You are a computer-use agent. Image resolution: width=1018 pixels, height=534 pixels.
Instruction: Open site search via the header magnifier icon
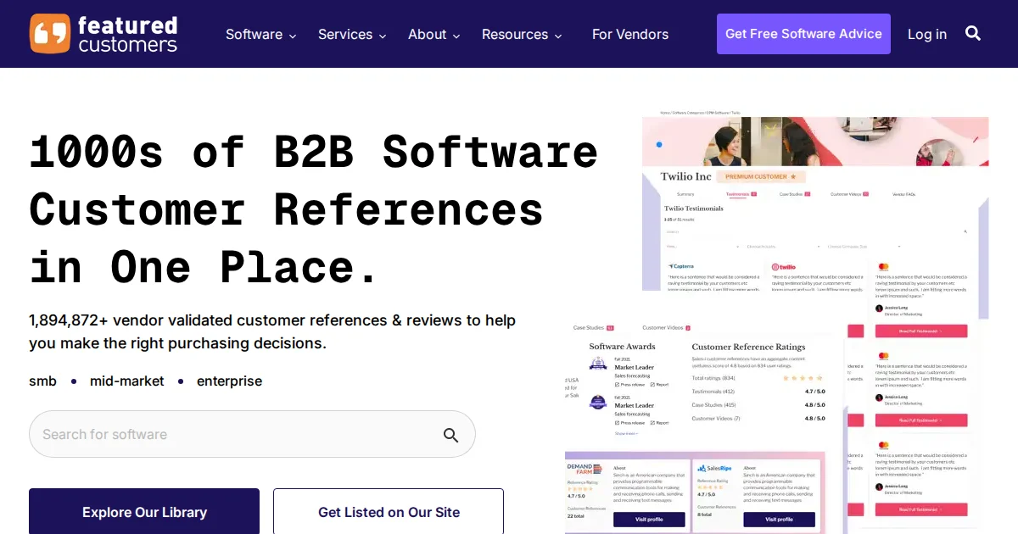973,34
